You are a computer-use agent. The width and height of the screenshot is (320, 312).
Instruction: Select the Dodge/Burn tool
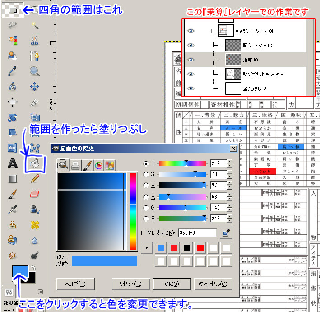[x=35, y=256]
